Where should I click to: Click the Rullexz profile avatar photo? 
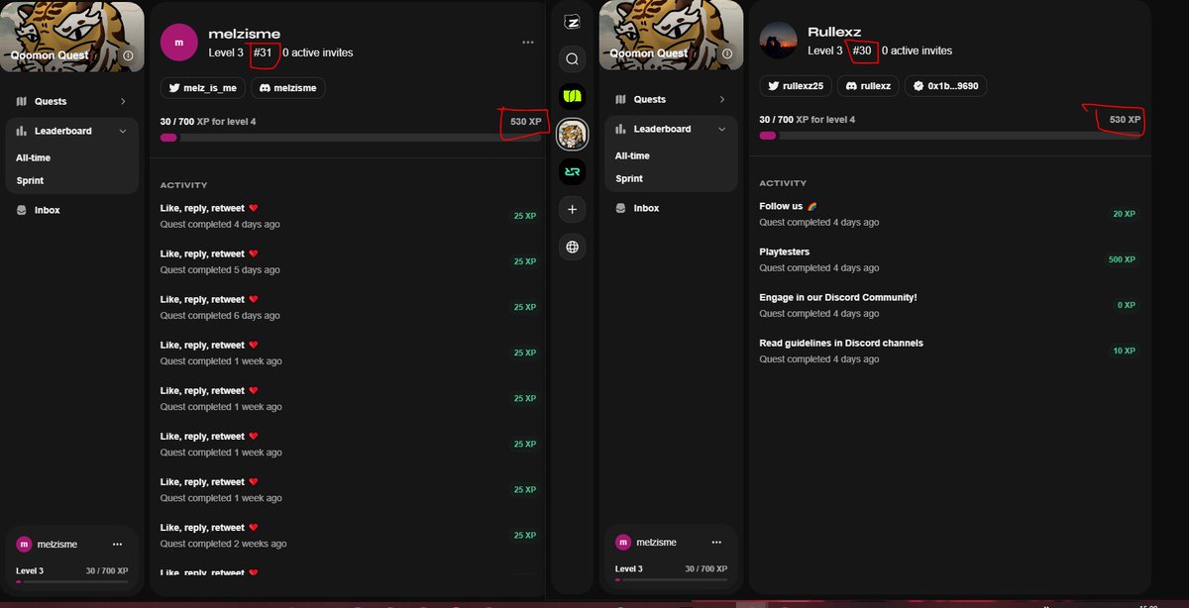point(778,41)
